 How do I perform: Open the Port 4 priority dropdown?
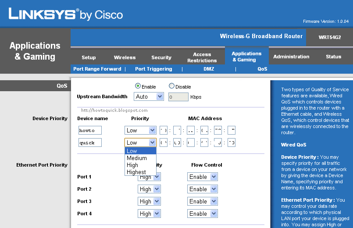pos(149,214)
